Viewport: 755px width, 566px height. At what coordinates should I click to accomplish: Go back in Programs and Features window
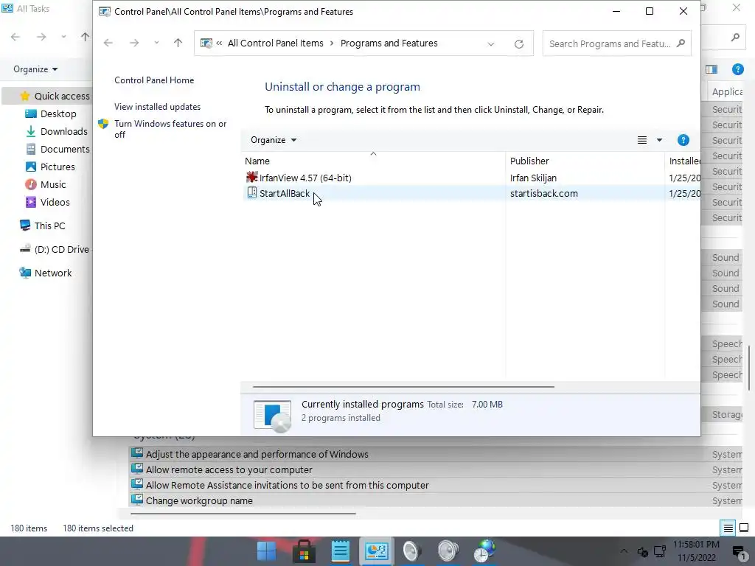point(108,43)
